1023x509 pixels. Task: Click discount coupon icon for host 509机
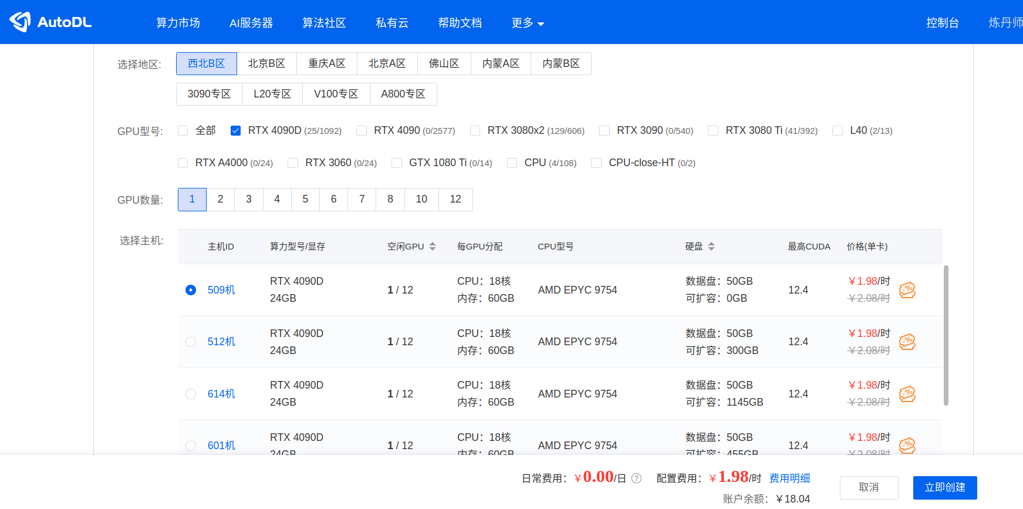907,290
